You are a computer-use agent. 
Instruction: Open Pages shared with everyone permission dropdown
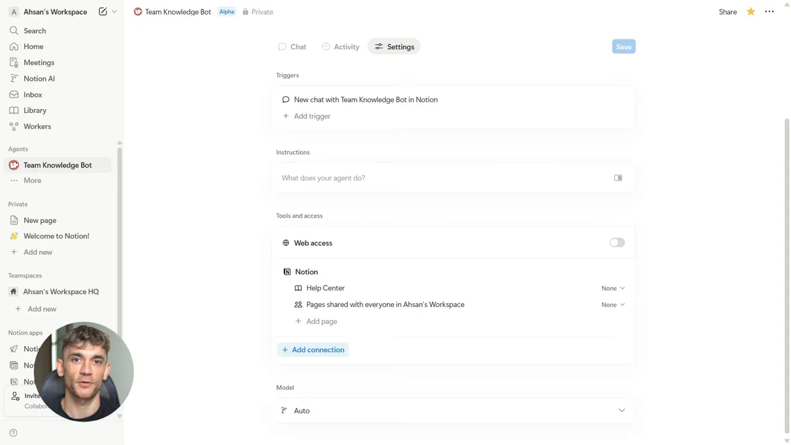point(613,305)
